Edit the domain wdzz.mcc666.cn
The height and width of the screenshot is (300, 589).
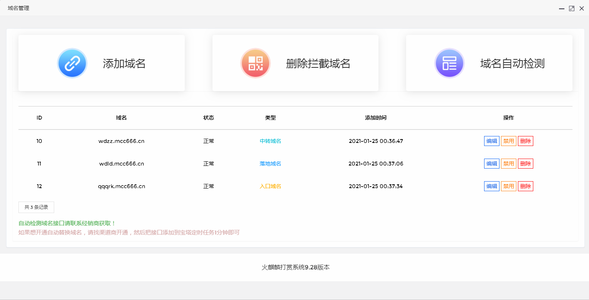point(491,141)
